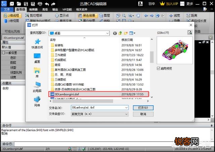Select the pan hand tool in ribbon
Screen dimensions: 215x152
(138, 16)
